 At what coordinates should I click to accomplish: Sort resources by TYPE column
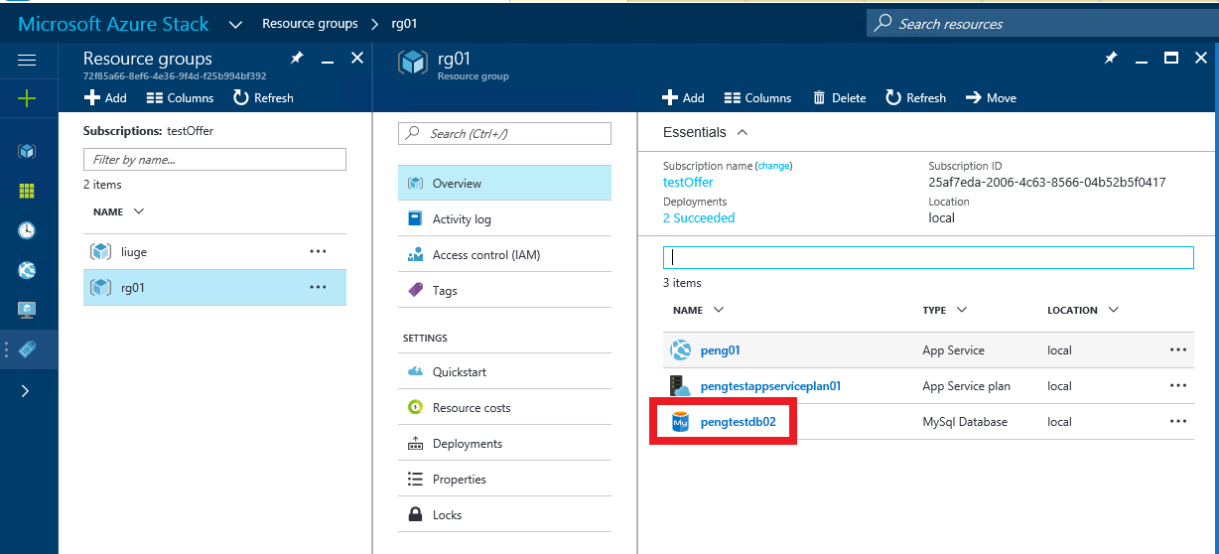(x=944, y=310)
